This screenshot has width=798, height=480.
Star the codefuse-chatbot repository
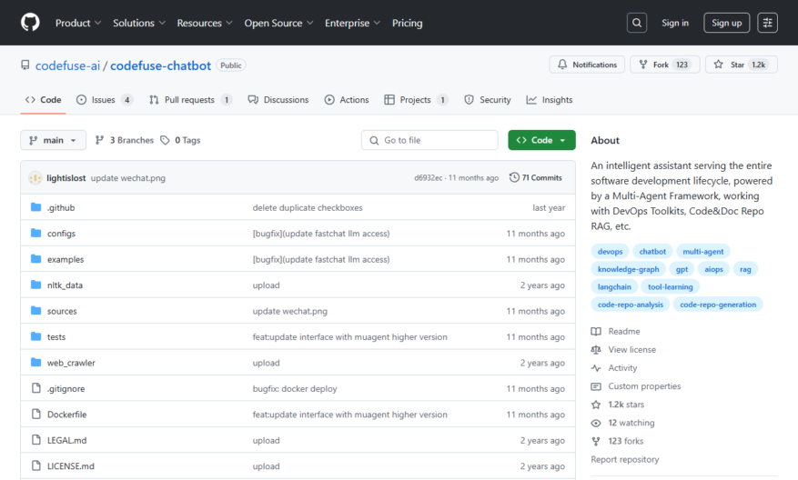(741, 65)
